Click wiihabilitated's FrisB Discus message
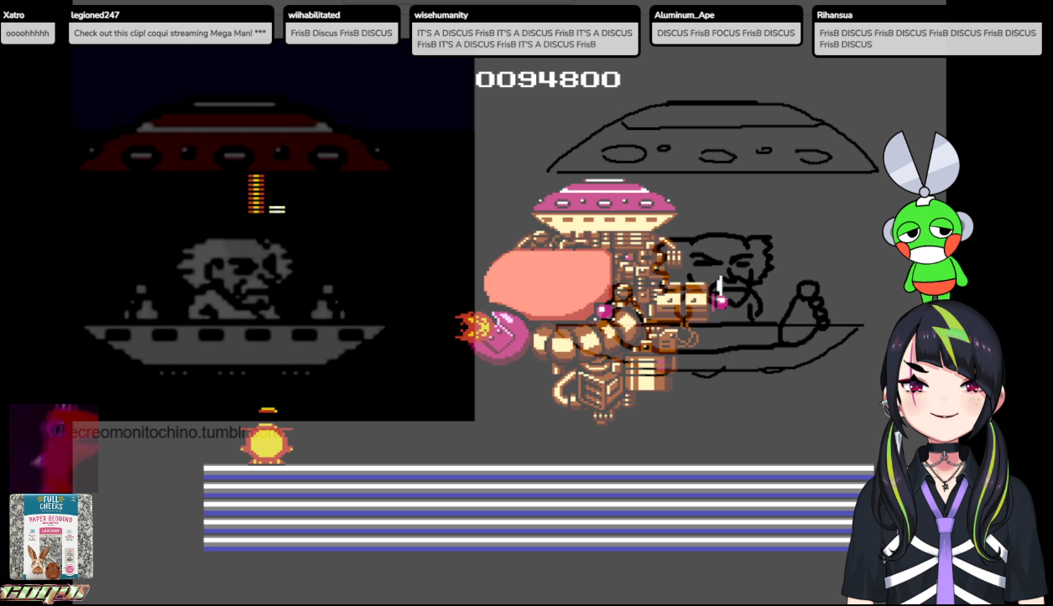1053x606 pixels. coord(341,34)
